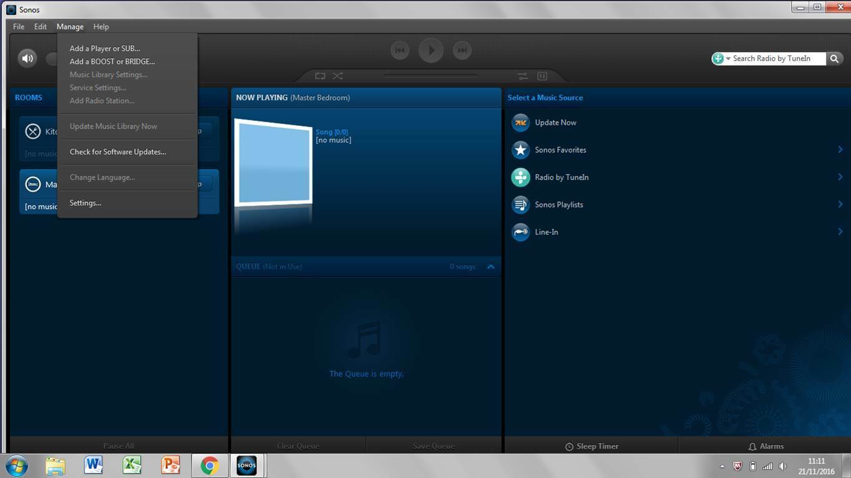Click the Pause All button
851x478 pixels.
click(119, 446)
